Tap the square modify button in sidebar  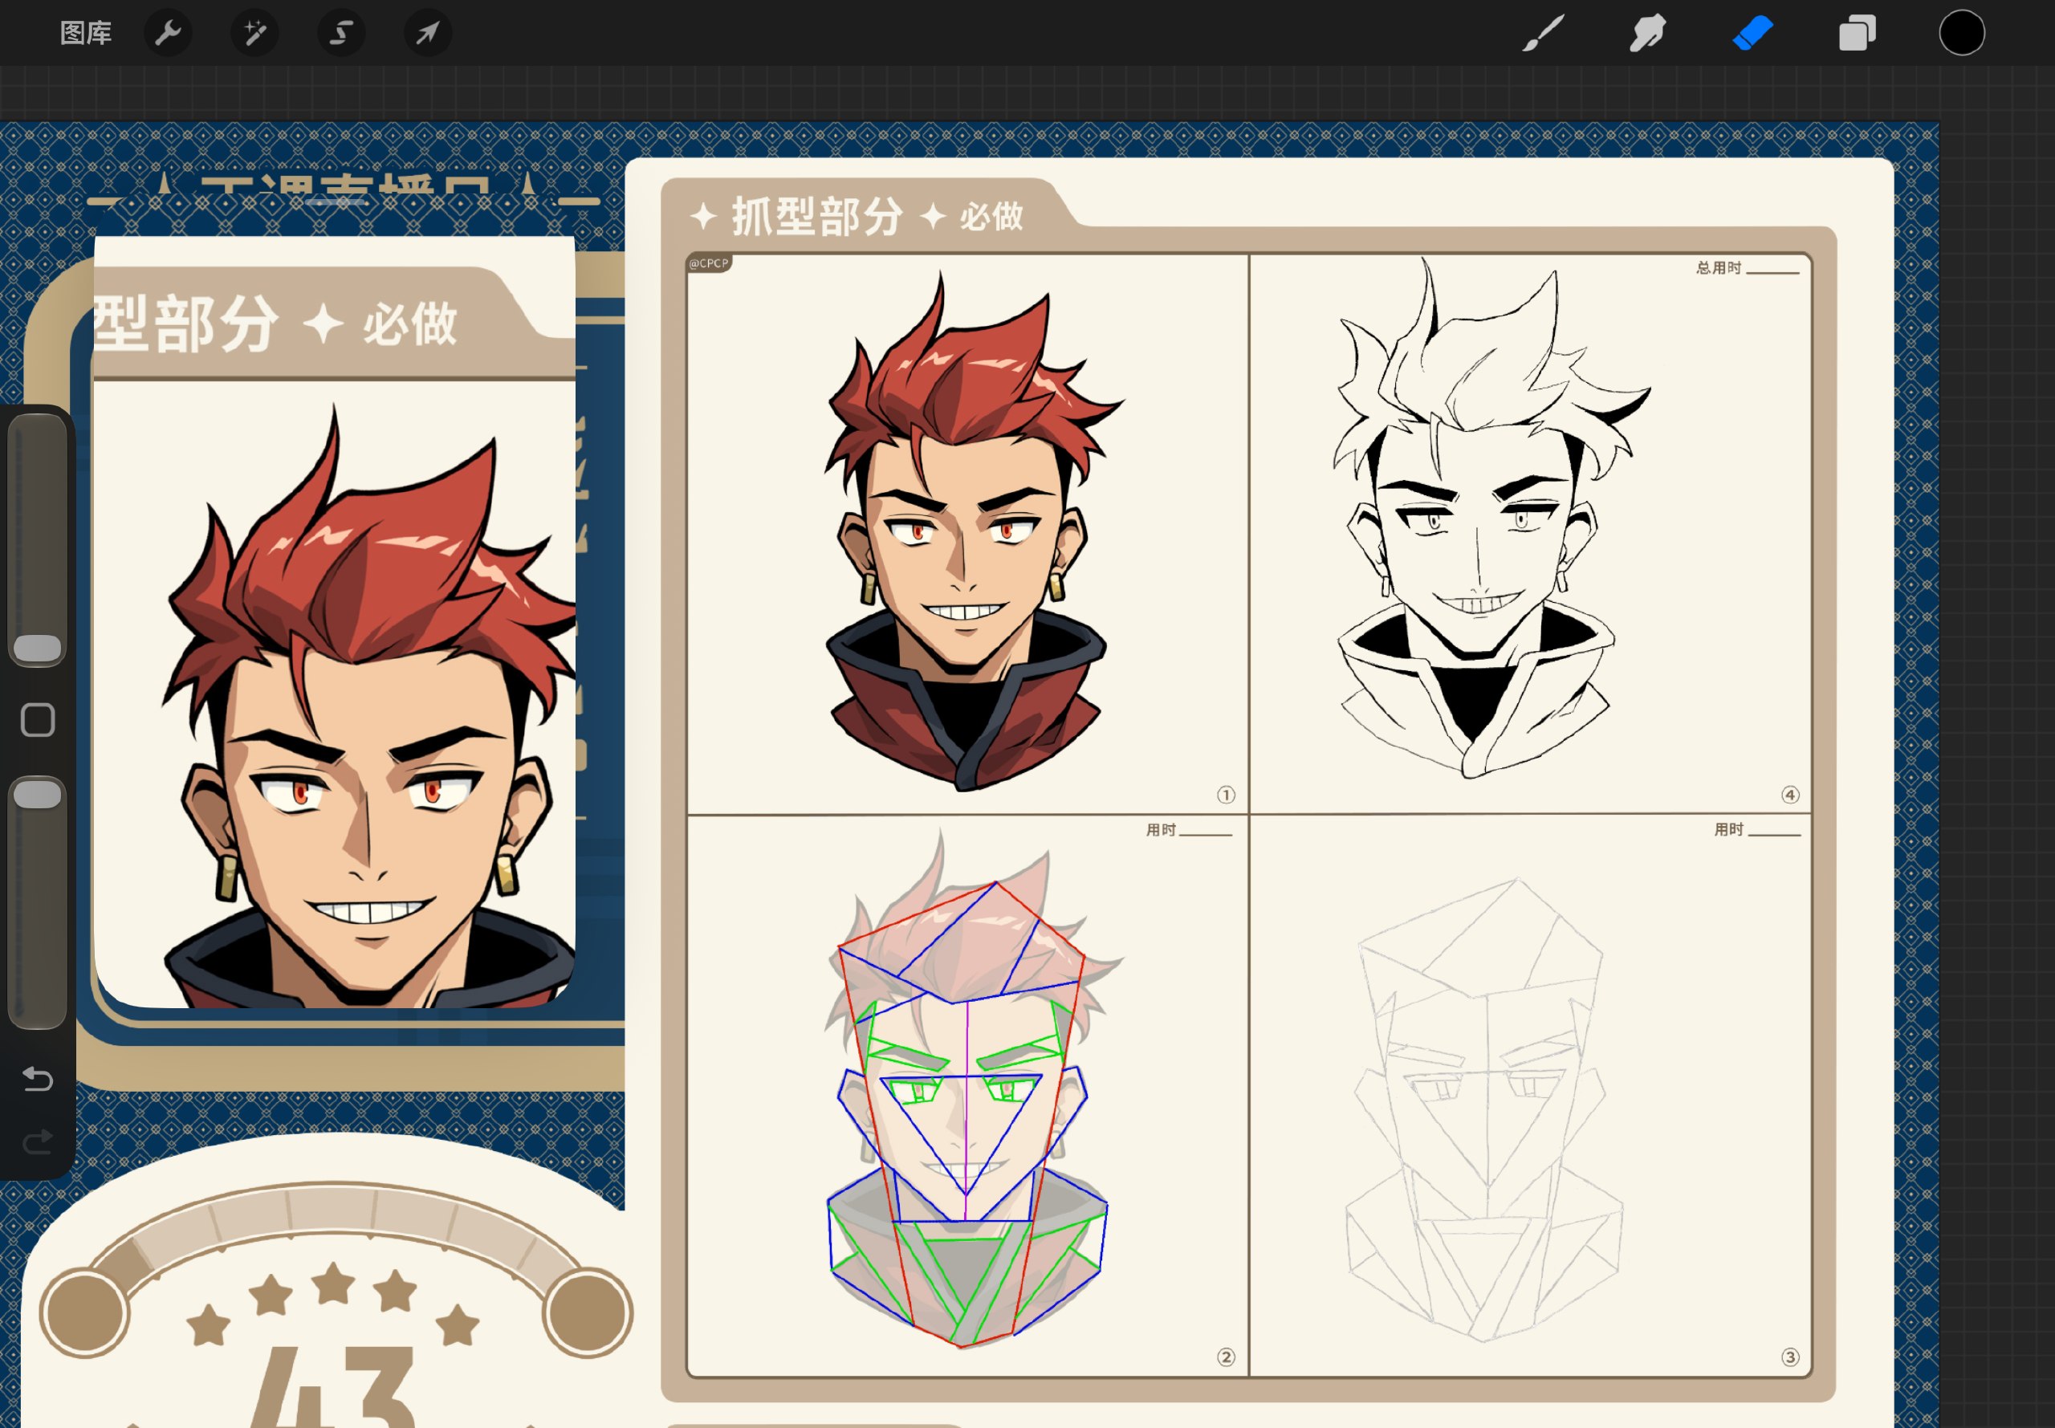tap(38, 720)
